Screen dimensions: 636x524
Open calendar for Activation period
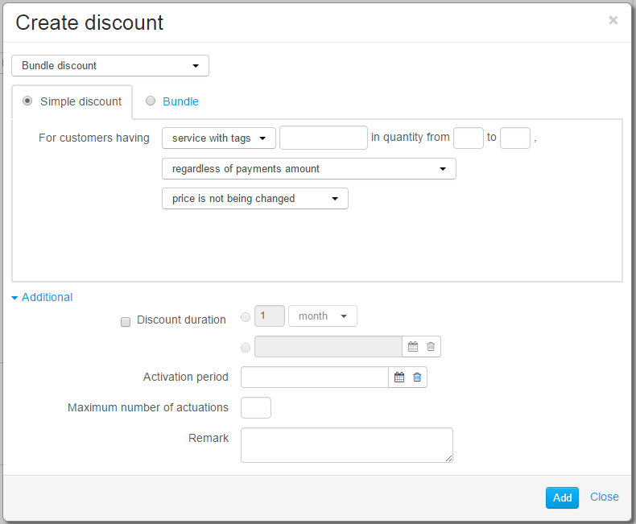point(399,378)
